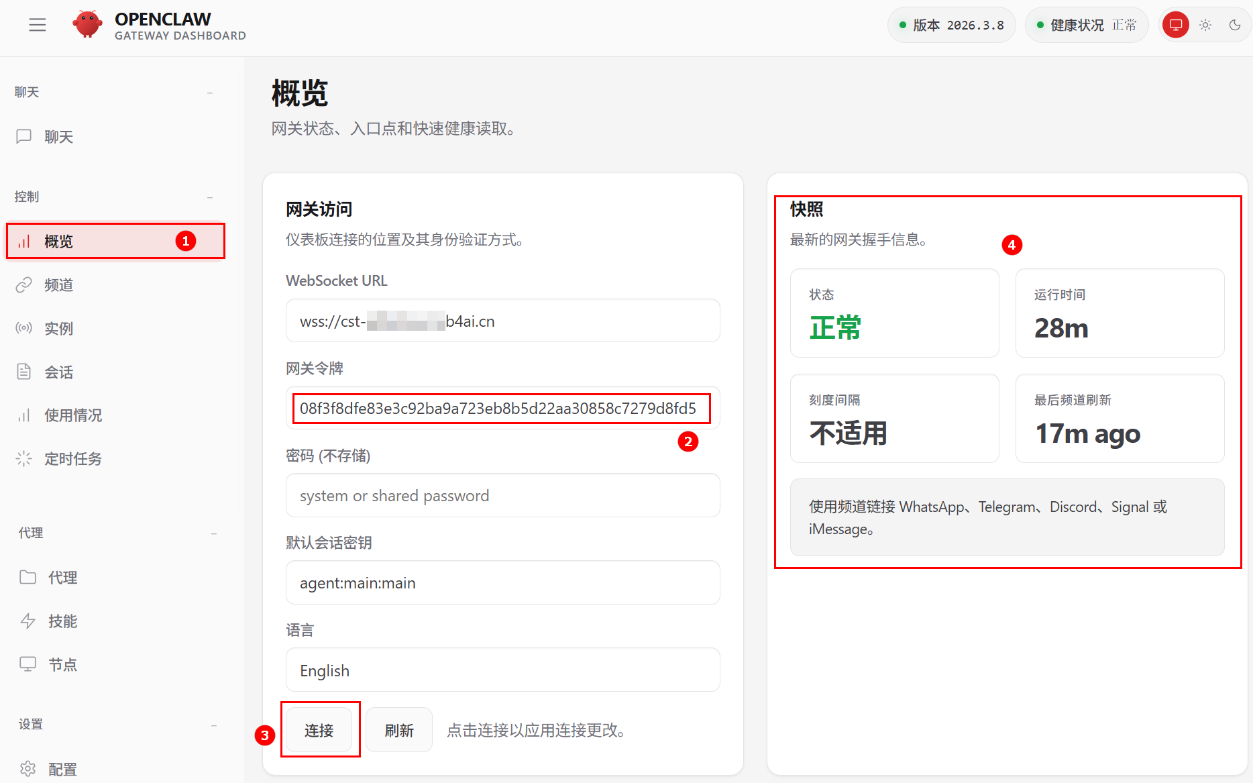
Task: Select 频道 in the sidebar
Action: pyautogui.click(x=58, y=284)
